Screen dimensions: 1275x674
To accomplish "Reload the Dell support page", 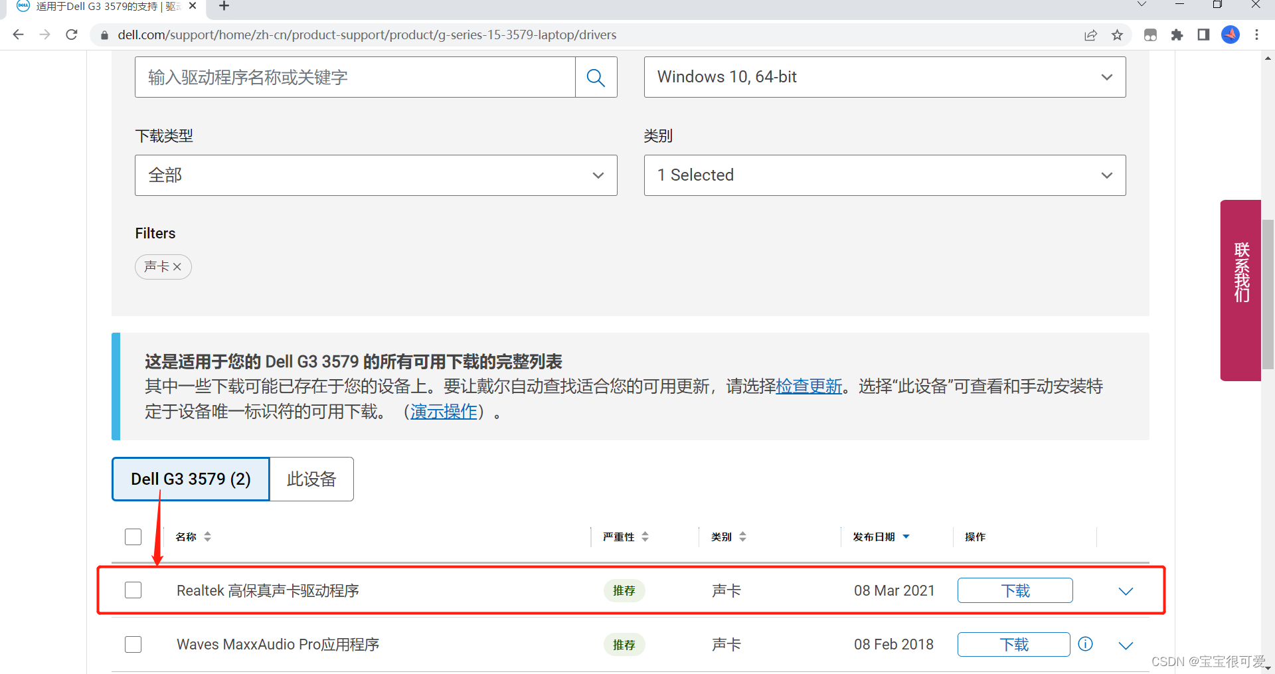I will 72,35.
